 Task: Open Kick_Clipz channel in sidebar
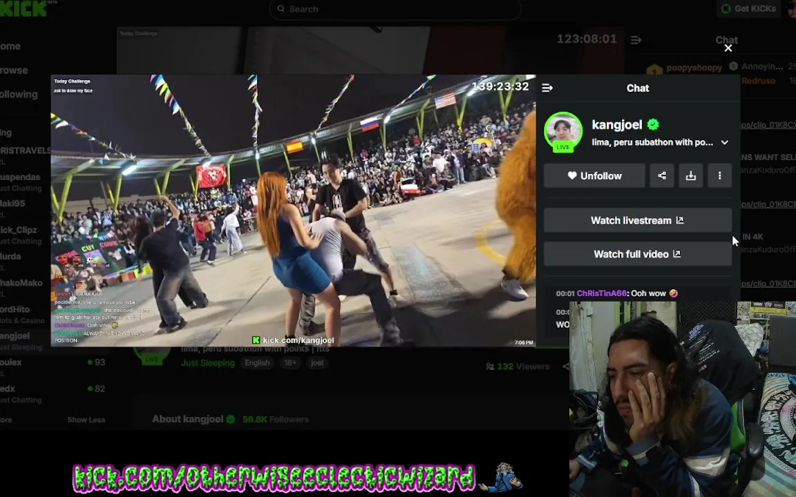coord(21,235)
